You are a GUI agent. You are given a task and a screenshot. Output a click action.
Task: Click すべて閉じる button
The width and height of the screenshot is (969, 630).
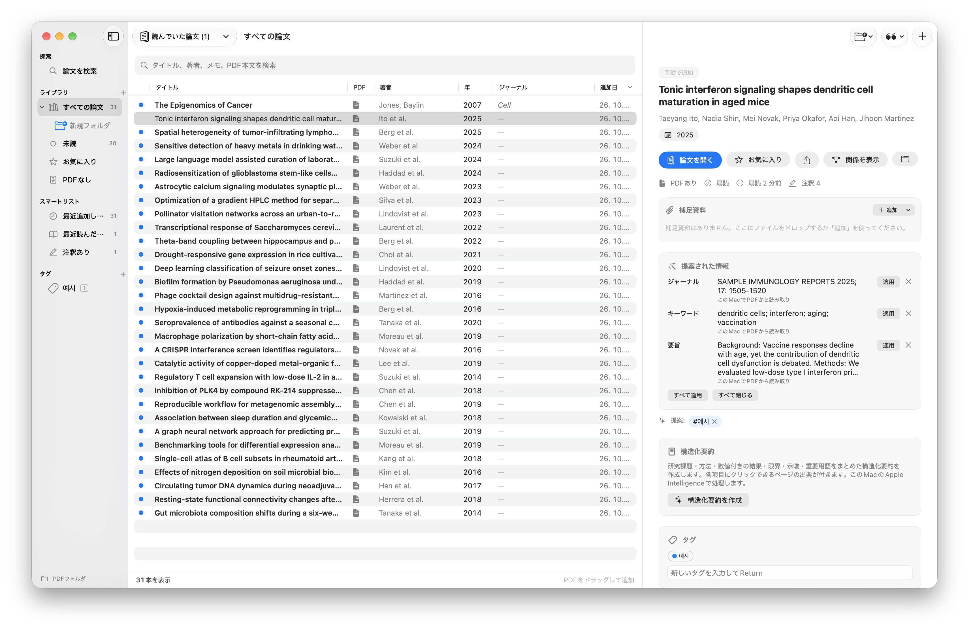735,395
